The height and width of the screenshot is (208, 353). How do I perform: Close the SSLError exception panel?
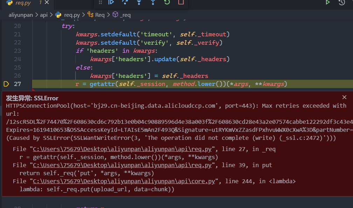344,97
